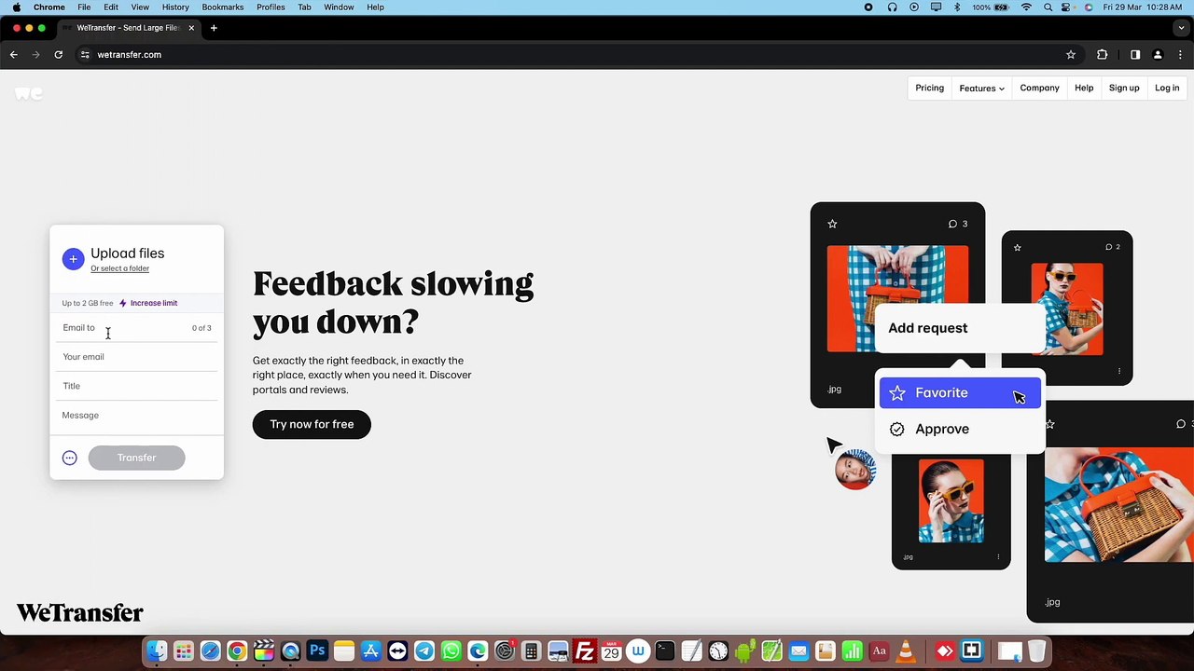The image size is (1194, 671).
Task: Open the App Store from the Dock
Action: [371, 651]
